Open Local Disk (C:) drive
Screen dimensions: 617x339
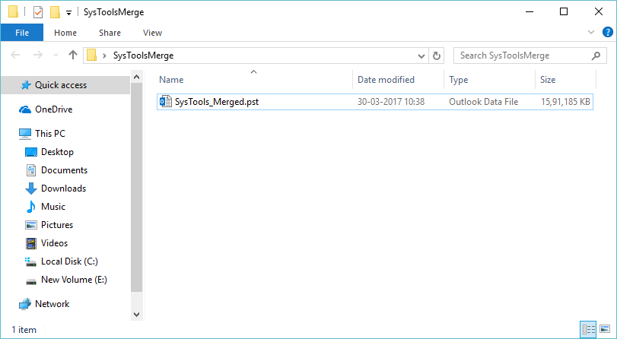[x=69, y=261]
